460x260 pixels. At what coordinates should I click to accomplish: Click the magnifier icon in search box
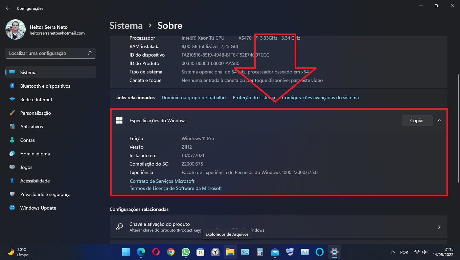(x=90, y=53)
